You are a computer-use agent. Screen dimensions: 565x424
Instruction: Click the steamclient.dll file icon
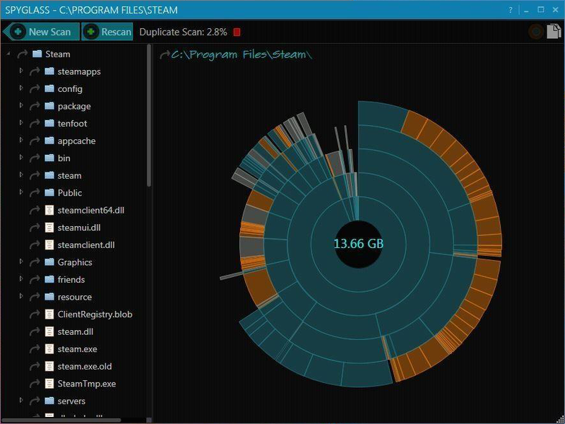[49, 245]
